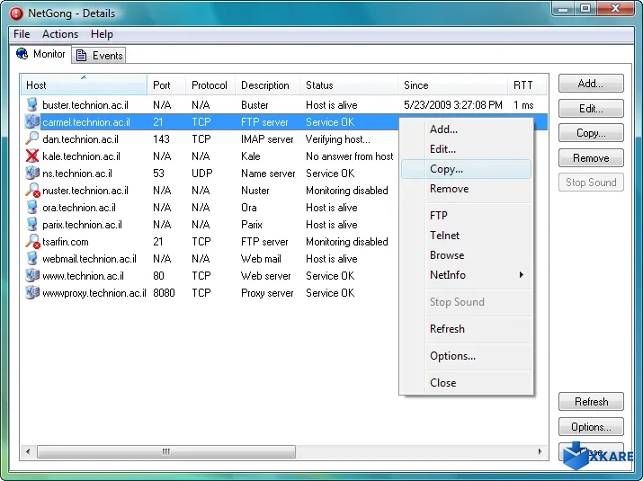Sort by the Status column header
The height and width of the screenshot is (481, 643).
tap(349, 85)
